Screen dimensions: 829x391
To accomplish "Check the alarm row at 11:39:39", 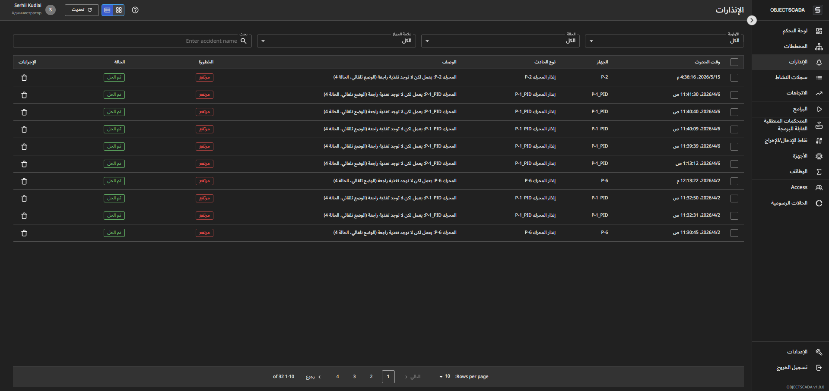I will click(734, 147).
